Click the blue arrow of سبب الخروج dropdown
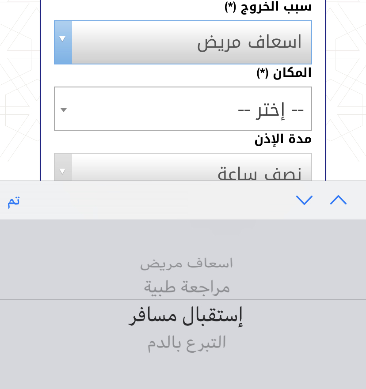This screenshot has width=366, height=389. [x=63, y=42]
